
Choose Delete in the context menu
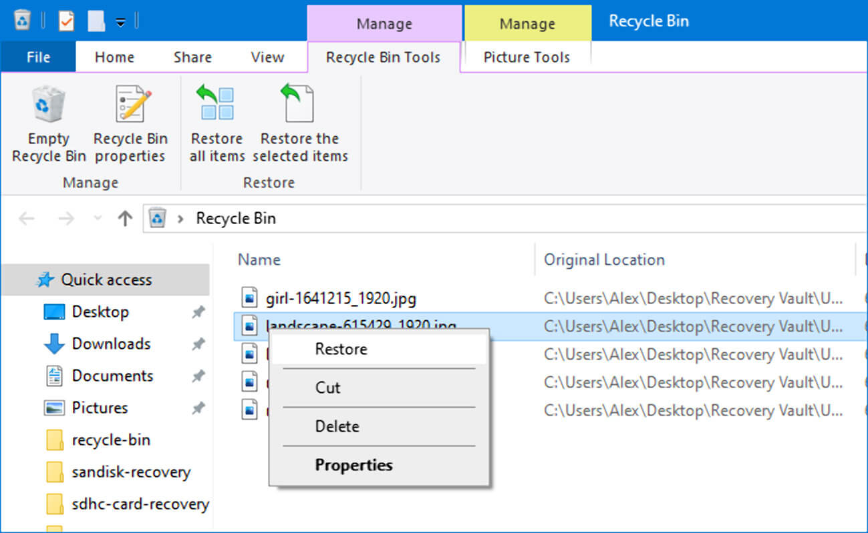click(337, 426)
